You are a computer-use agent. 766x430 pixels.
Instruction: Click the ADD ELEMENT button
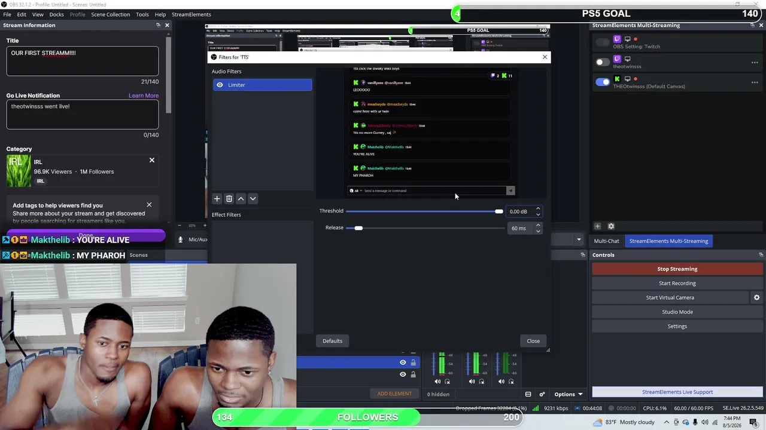(x=394, y=394)
